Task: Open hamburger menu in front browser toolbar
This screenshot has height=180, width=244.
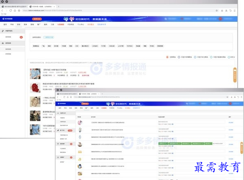Action: [242, 97]
